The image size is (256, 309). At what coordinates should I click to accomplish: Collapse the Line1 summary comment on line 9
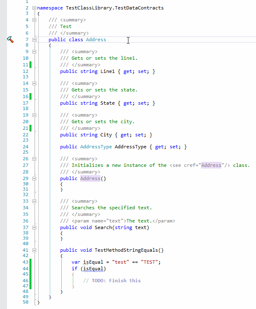[x=34, y=51]
